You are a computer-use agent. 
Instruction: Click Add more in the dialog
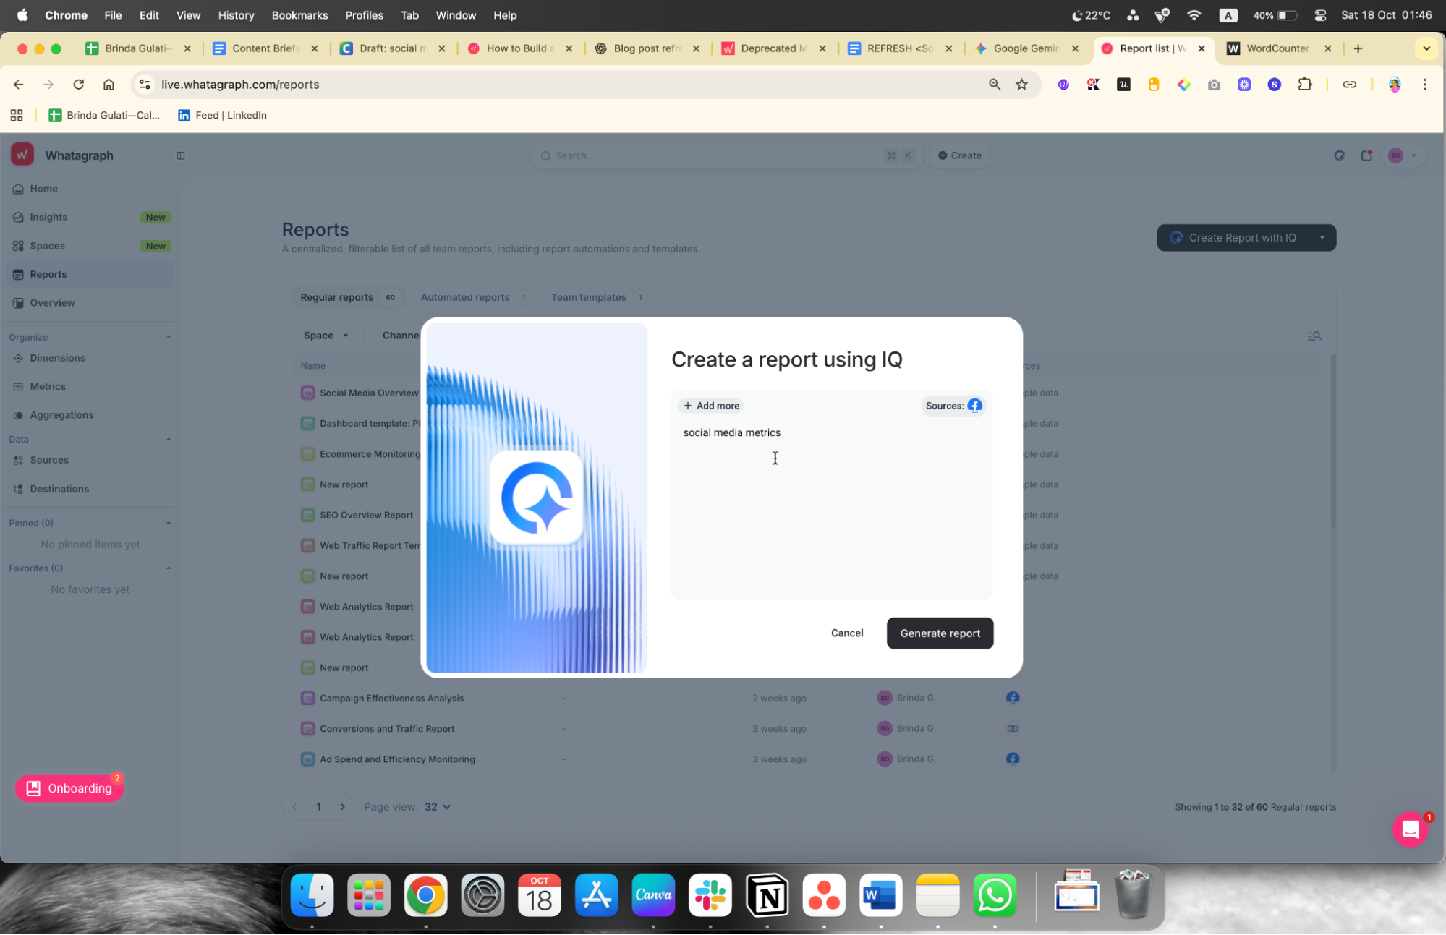point(712,406)
